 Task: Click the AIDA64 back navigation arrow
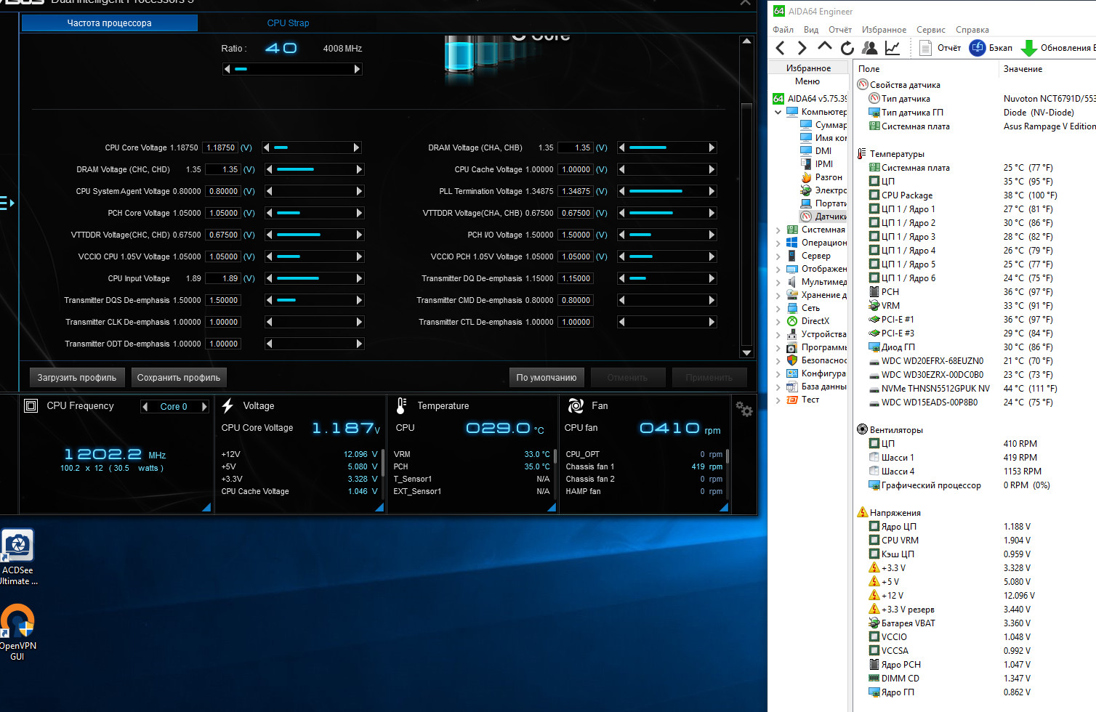tap(781, 48)
